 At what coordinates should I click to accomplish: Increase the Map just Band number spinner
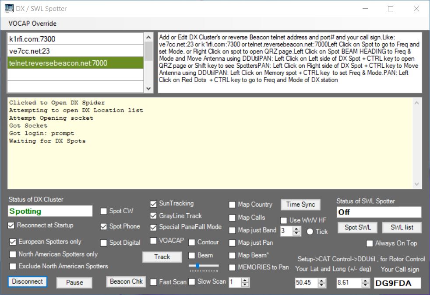[x=297, y=228]
